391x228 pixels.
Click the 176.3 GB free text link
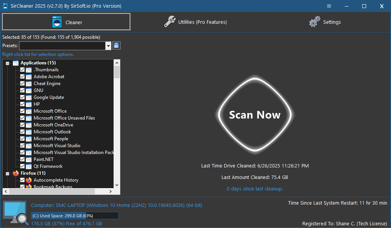[x=66, y=223]
